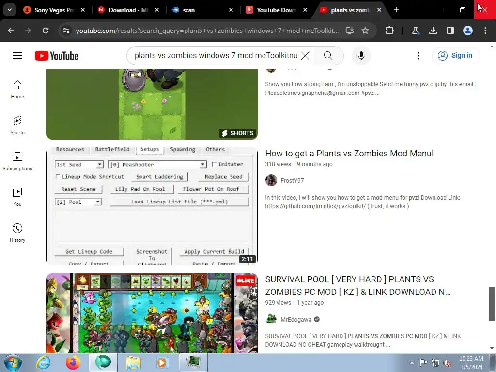This screenshot has height=372, width=496.
Task: Launch Firefox from the taskbar
Action: pyautogui.click(x=73, y=362)
